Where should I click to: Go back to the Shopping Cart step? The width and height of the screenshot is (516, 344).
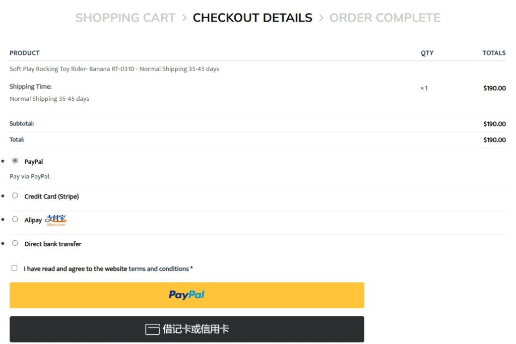pos(125,18)
